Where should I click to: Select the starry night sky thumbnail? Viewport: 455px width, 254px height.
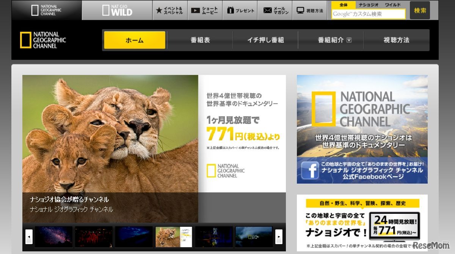[53, 237]
